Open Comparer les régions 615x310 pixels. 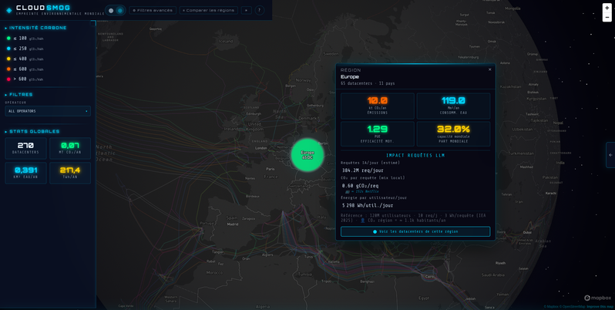(x=208, y=10)
